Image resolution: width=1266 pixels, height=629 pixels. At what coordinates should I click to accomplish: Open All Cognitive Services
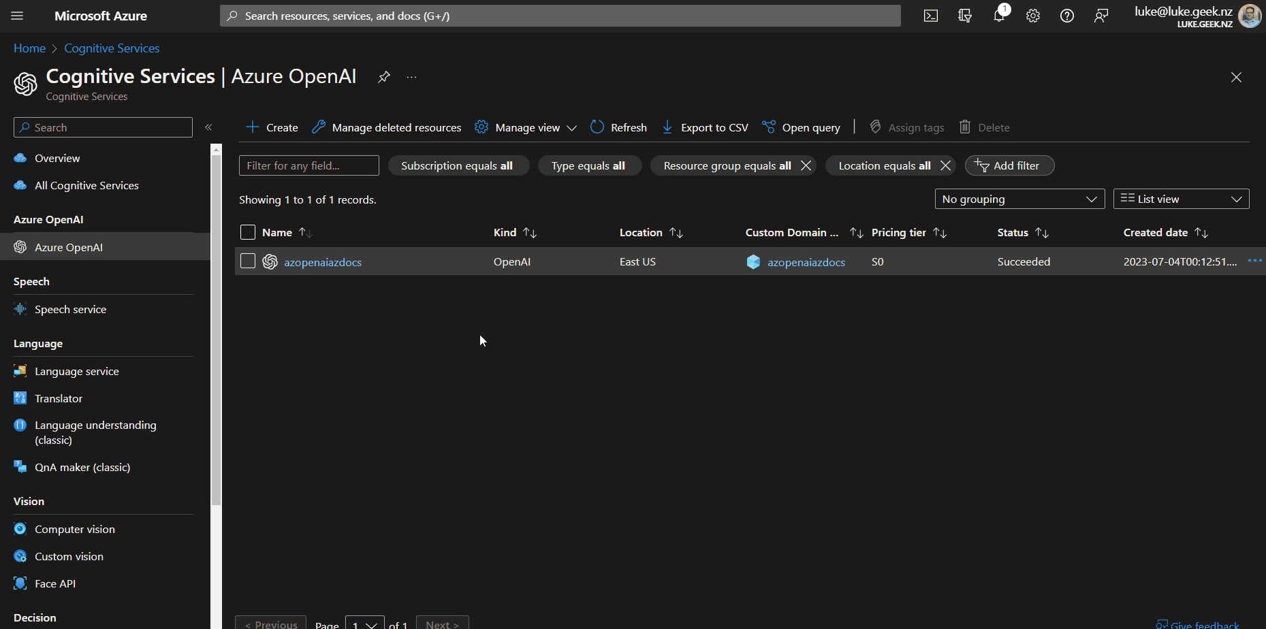[x=86, y=185]
